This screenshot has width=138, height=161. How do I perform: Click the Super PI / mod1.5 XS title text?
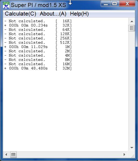pyautogui.click(x=38, y=5)
